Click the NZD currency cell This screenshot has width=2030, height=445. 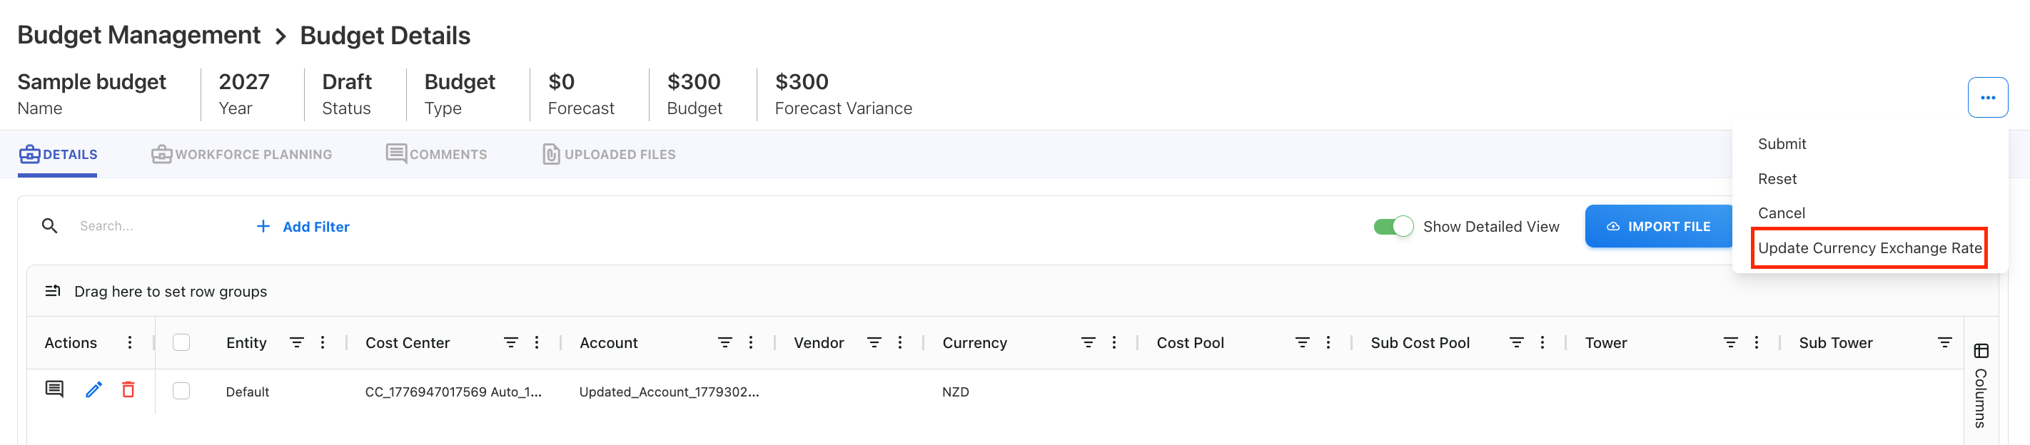pos(955,392)
